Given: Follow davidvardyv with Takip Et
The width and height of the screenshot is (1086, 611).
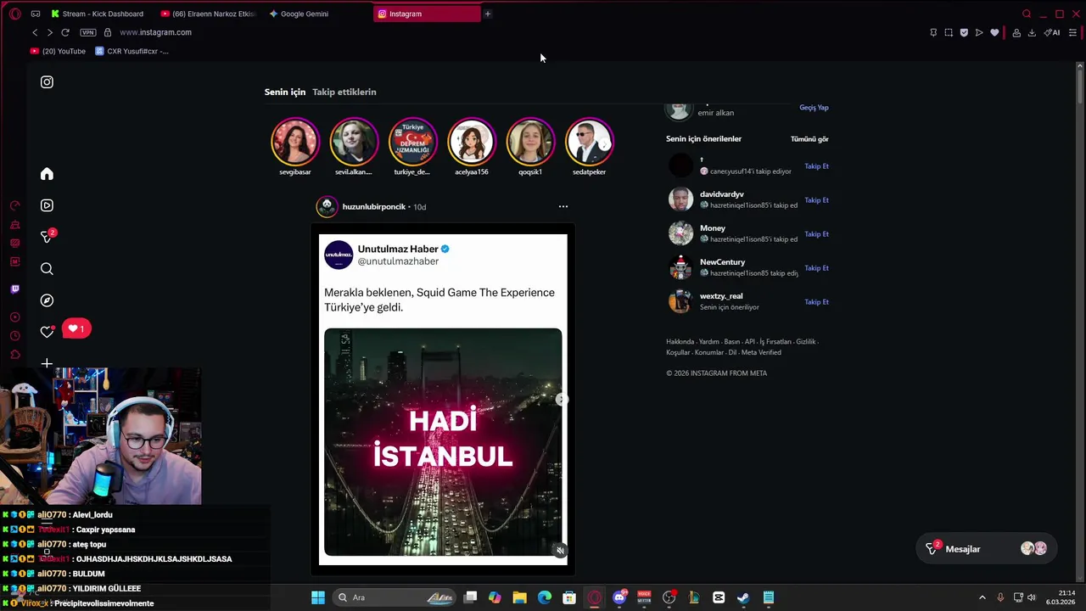Looking at the screenshot, I should click(816, 200).
